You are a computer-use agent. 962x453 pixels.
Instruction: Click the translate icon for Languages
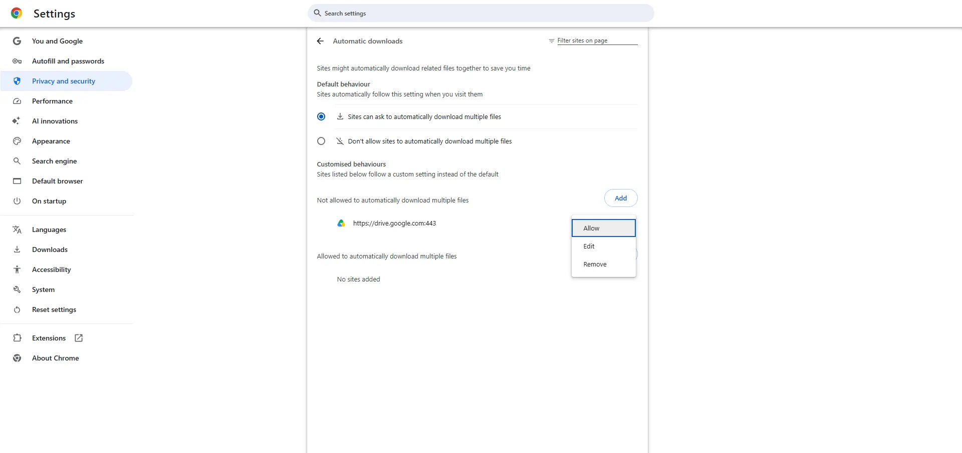pos(17,229)
